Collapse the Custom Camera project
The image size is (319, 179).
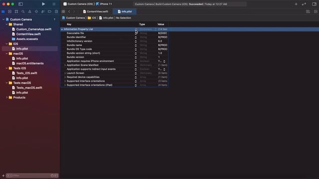click(3, 19)
